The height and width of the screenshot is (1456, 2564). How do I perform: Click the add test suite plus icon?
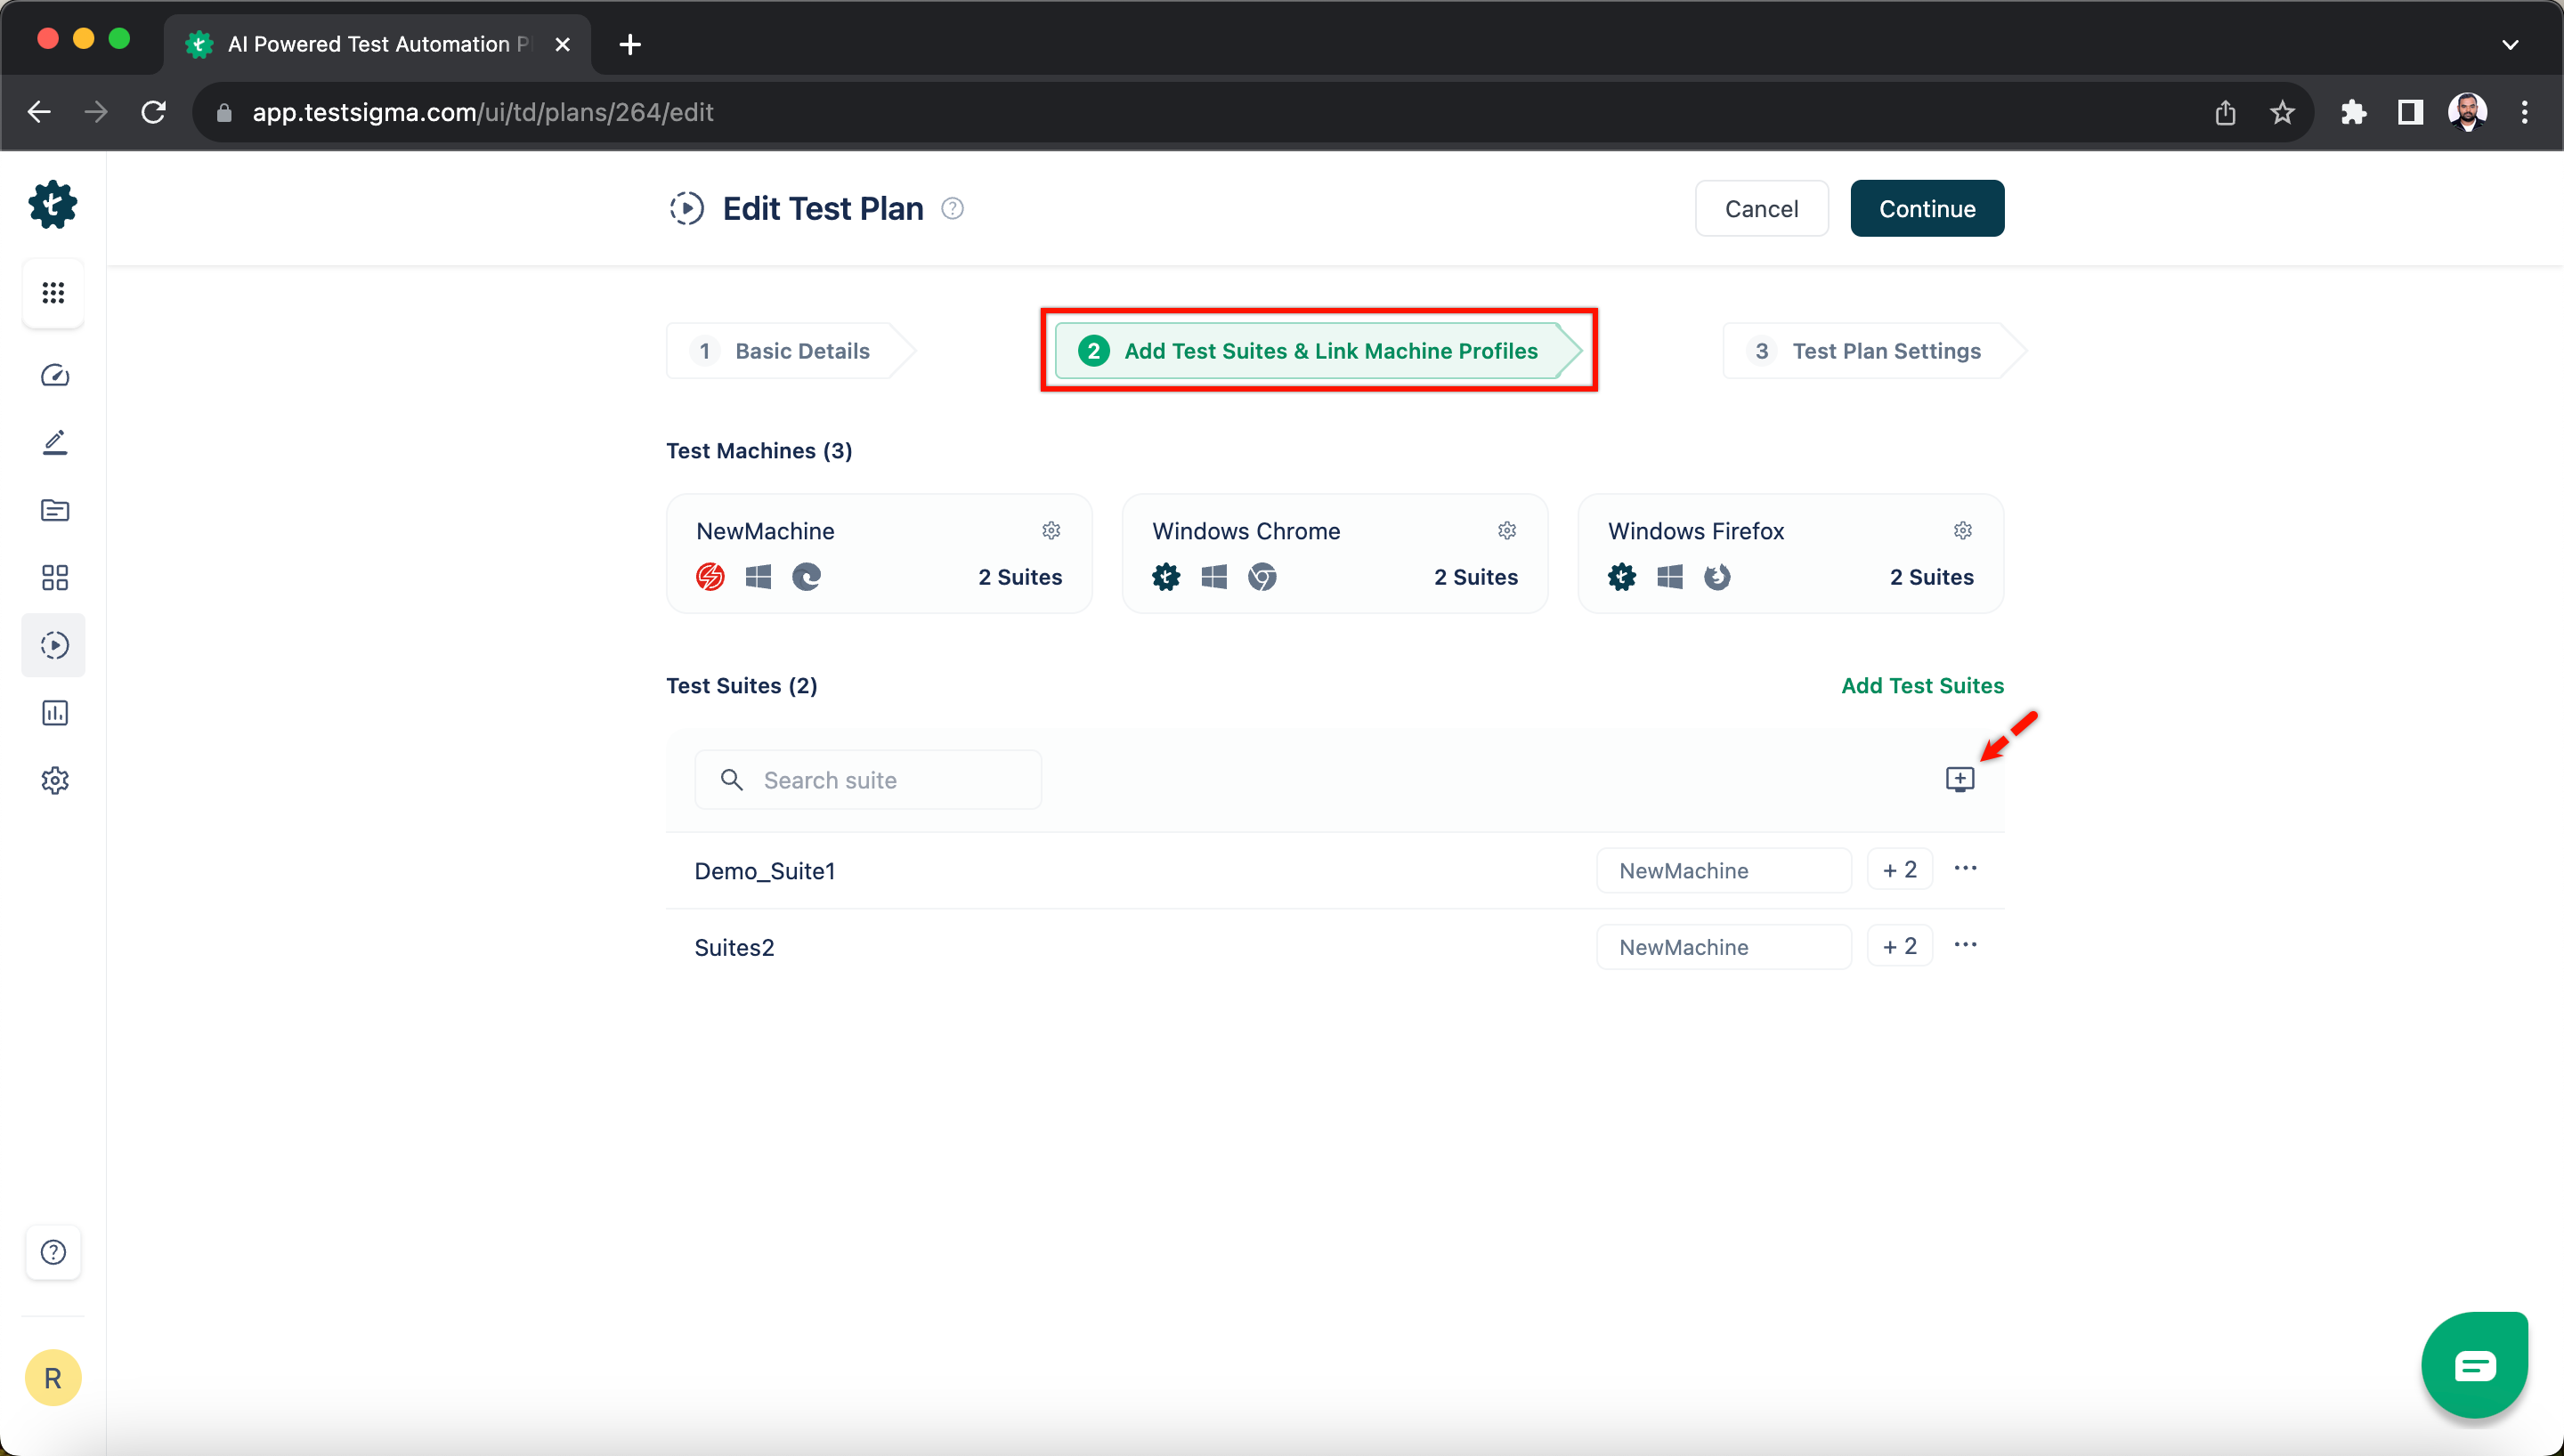(x=1962, y=780)
